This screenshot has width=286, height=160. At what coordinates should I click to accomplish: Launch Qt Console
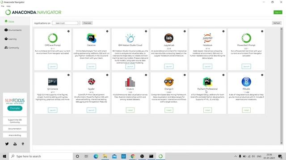tap(53, 110)
